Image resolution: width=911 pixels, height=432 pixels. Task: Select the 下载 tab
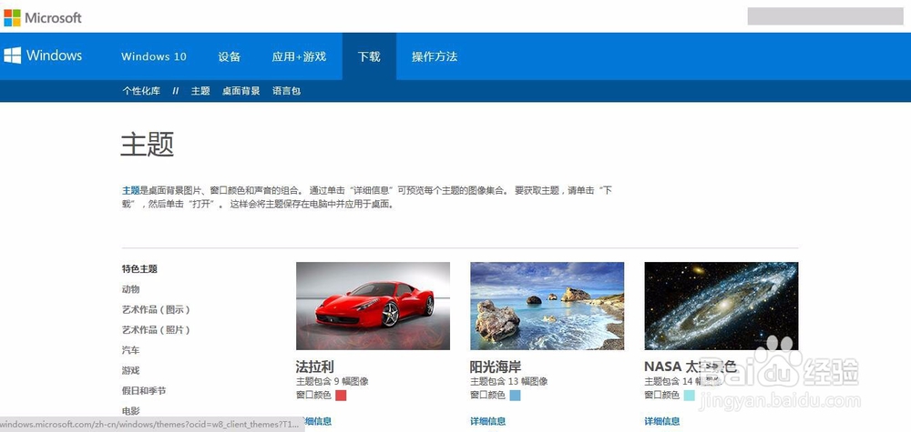point(369,56)
